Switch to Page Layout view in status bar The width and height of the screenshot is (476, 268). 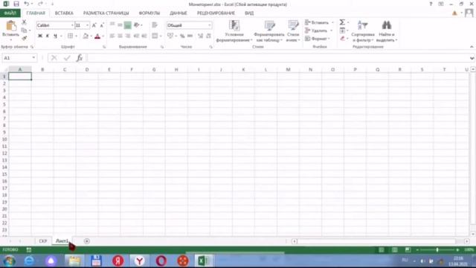tap(394, 250)
